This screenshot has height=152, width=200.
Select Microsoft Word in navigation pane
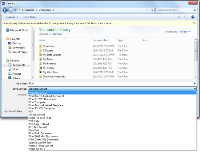(x=17, y=30)
